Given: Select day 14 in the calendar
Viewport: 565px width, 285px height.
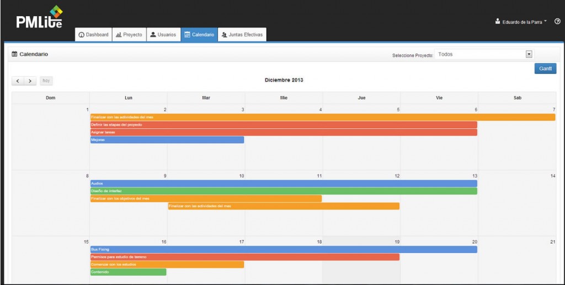Looking at the screenshot, I should coord(518,203).
